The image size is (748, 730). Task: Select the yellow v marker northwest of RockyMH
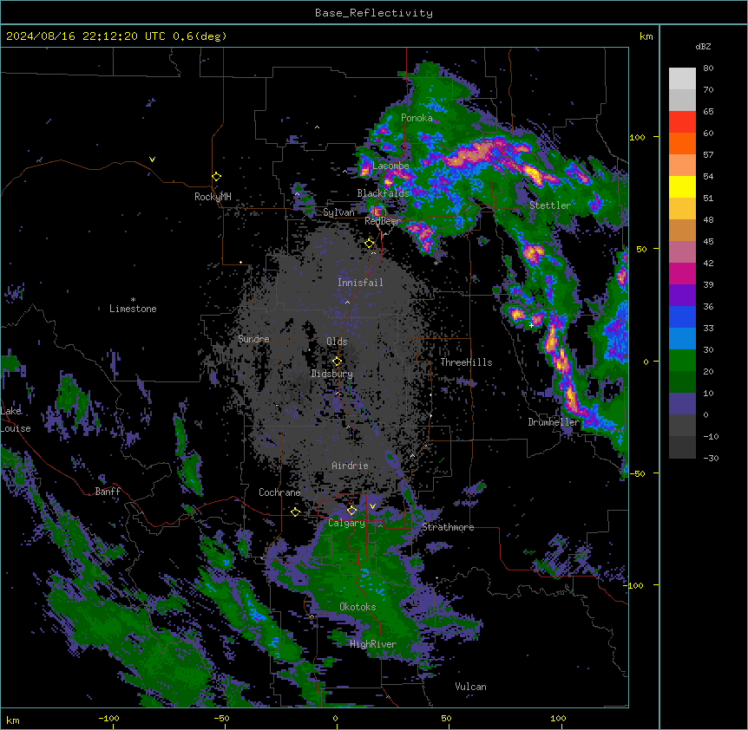152,160
